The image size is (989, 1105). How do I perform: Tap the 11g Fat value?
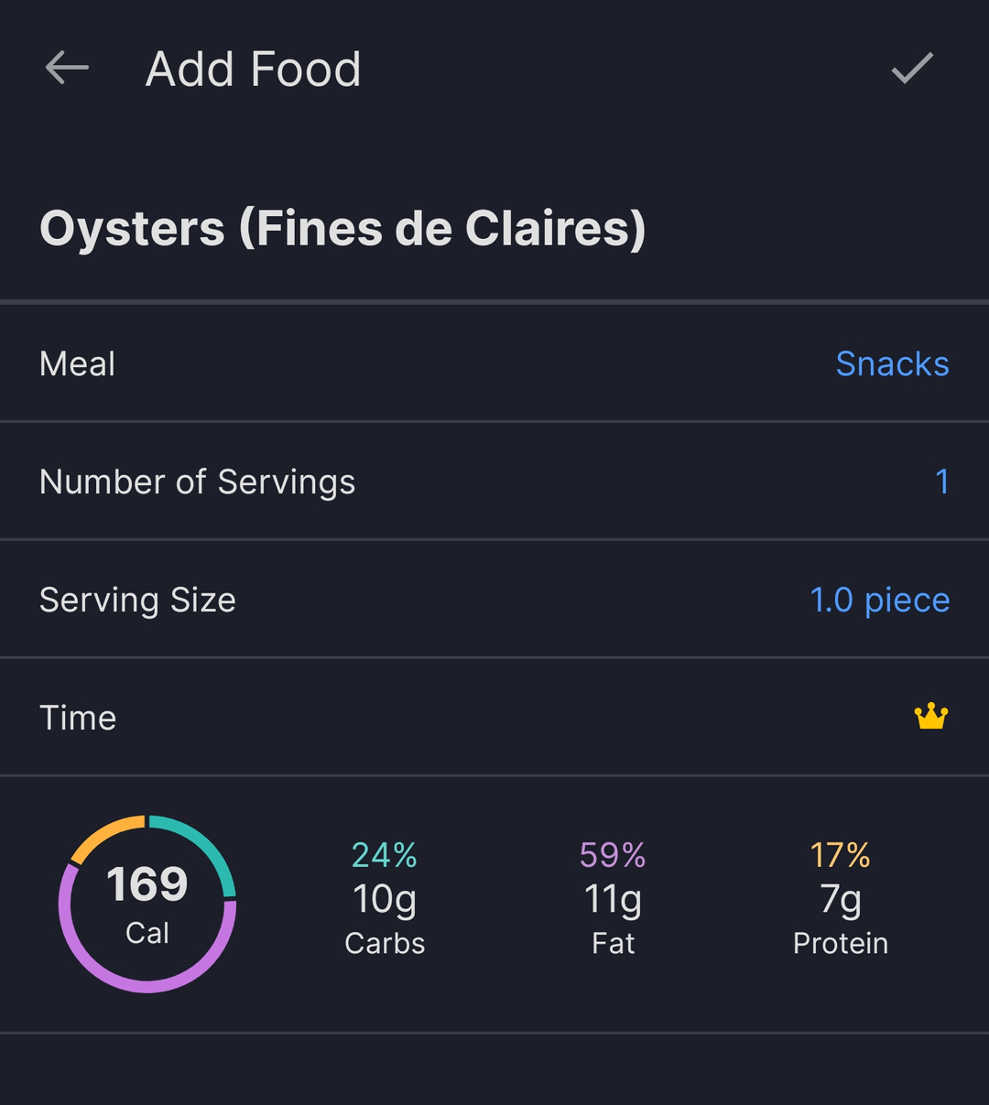(x=613, y=899)
